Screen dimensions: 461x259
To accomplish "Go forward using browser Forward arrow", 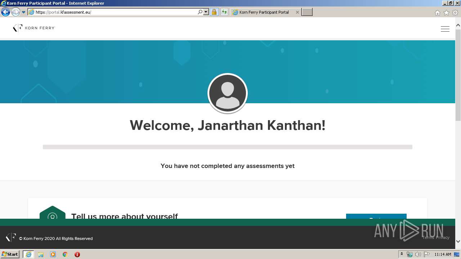I will [x=15, y=12].
